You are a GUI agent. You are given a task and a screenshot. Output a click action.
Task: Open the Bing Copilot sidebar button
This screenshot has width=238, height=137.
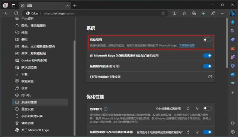232,13
